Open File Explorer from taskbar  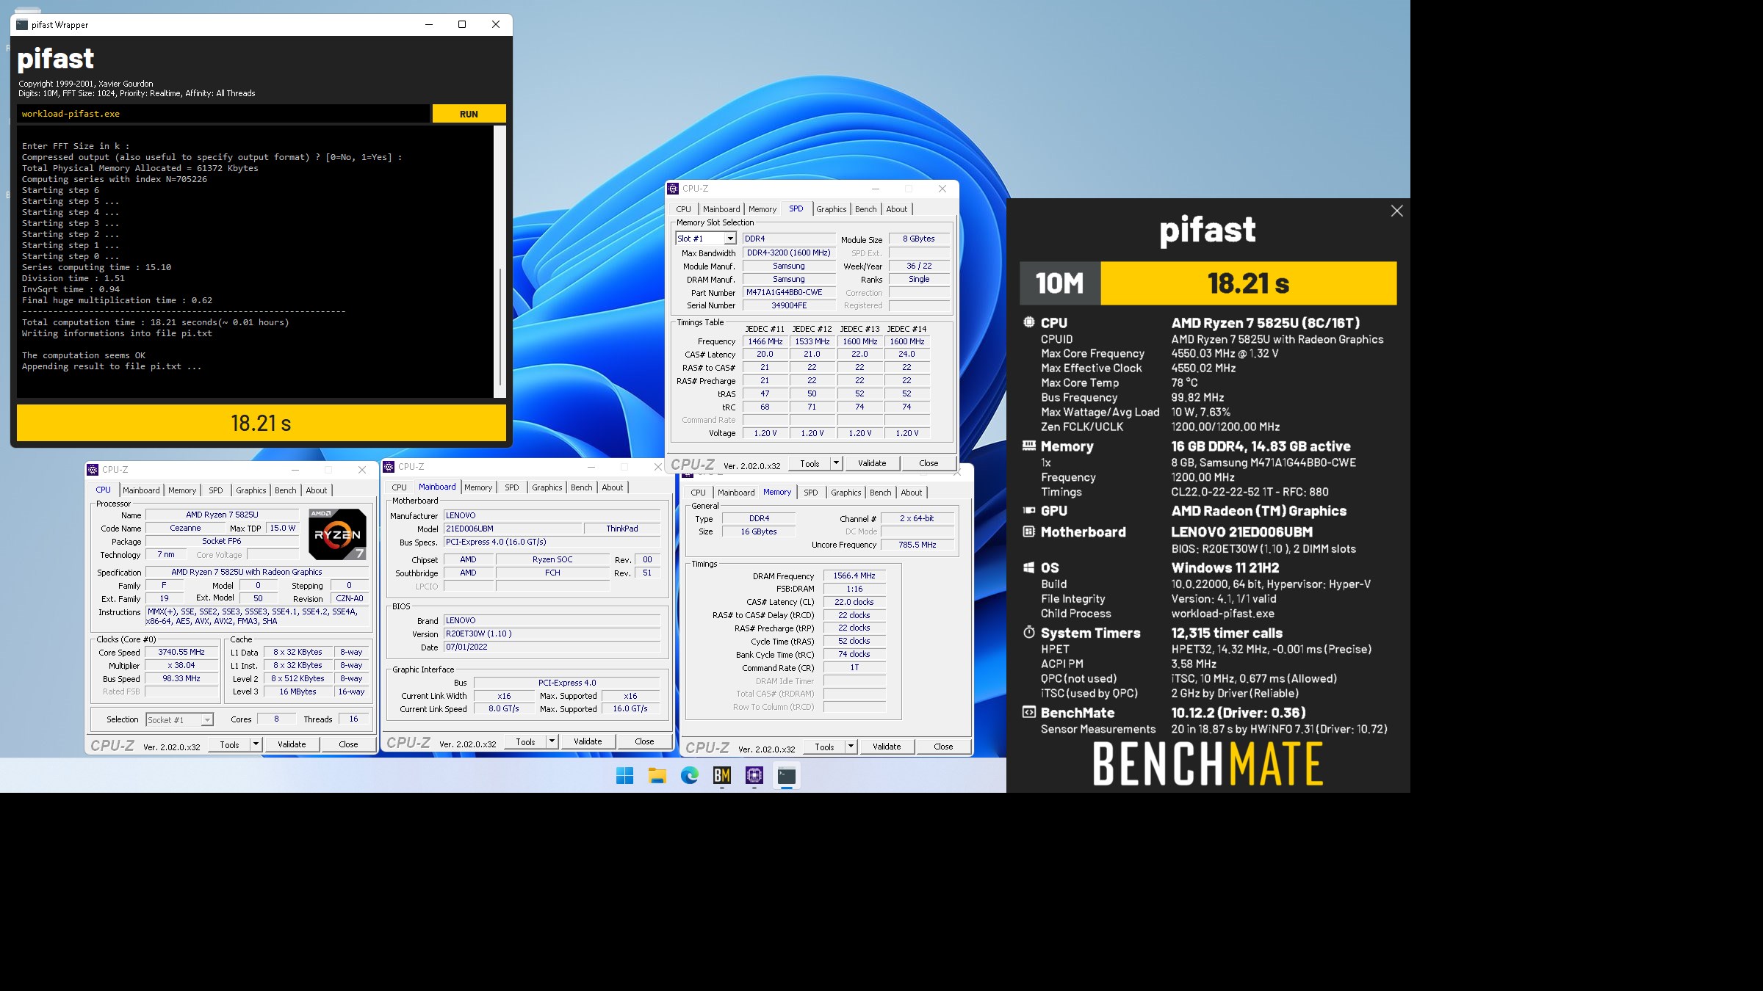coord(657,775)
